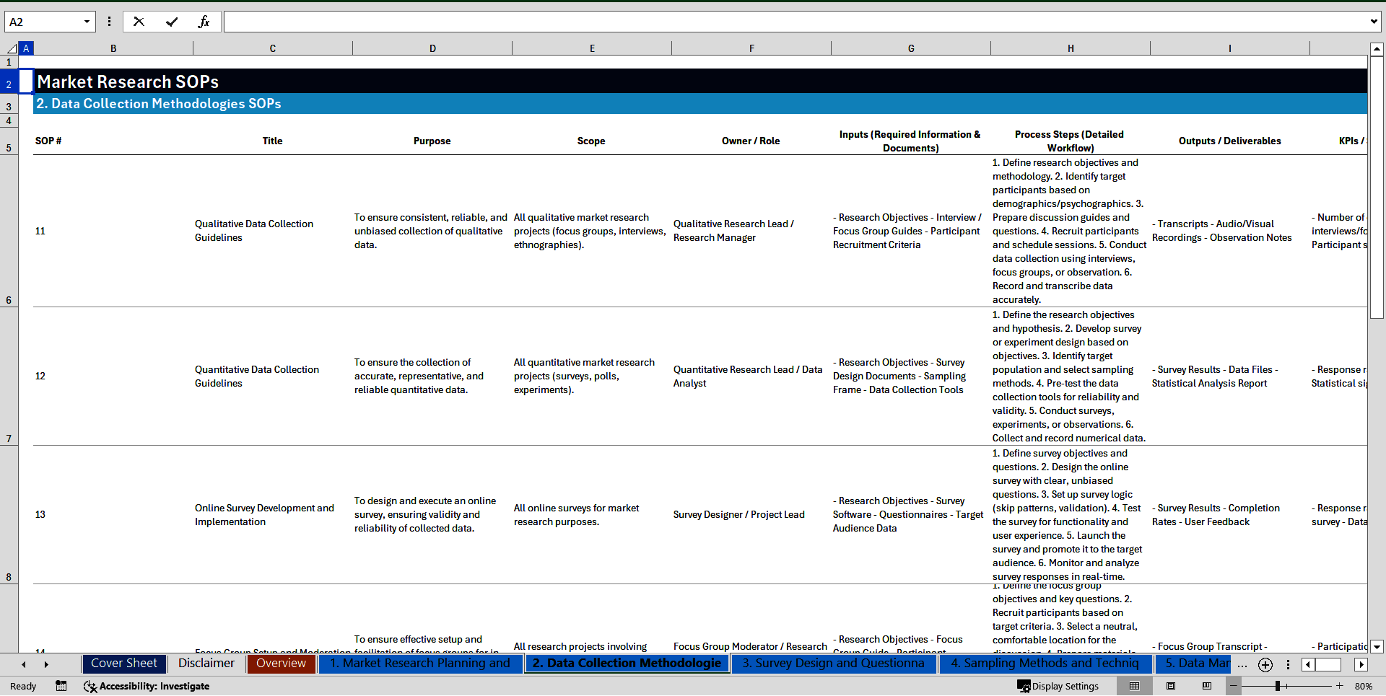Viewport: 1386px width, 696px height.
Task: Open Display Settings in the status bar
Action: pos(1058,686)
